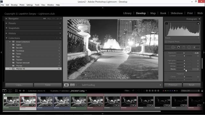This screenshot has width=205, height=115.
Task: Expand the History panel
Action: (6, 33)
